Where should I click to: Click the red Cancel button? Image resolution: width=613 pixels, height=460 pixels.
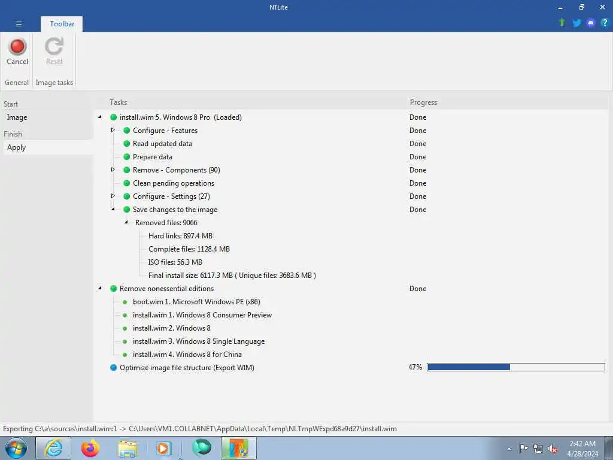[x=17, y=52]
